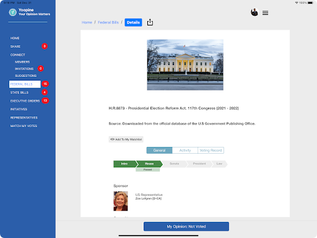Click the badge showing 4 on State Bills
The height and width of the screenshot is (238, 317).
point(45,92)
